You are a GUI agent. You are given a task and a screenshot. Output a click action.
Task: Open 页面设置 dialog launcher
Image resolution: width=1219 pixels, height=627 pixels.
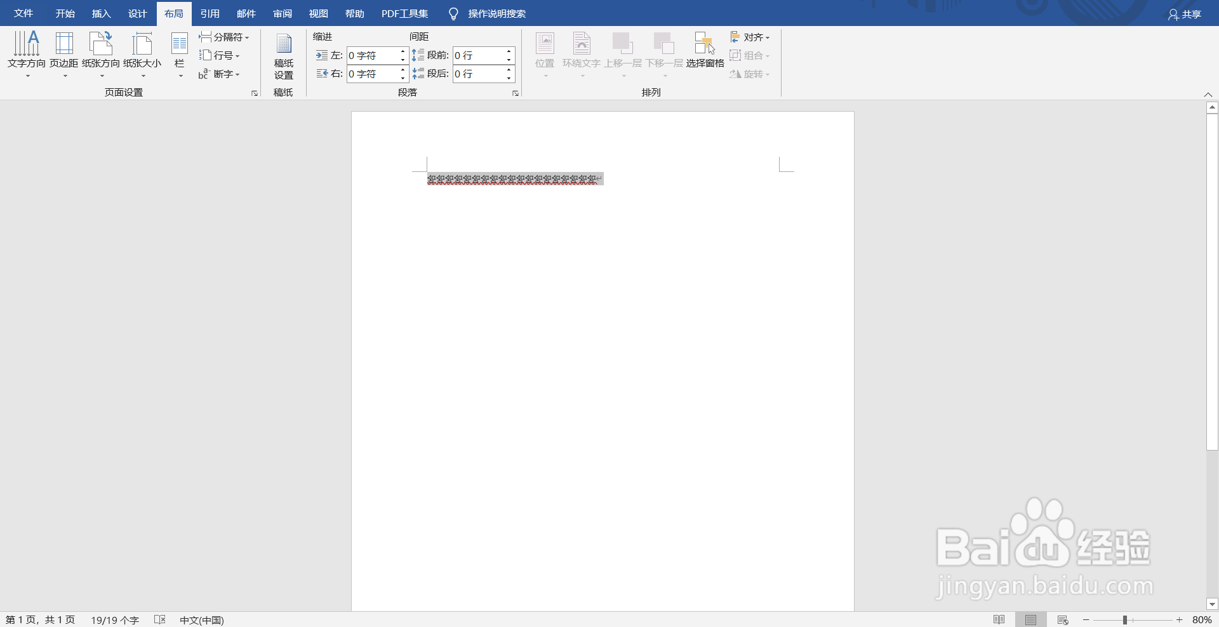click(255, 93)
